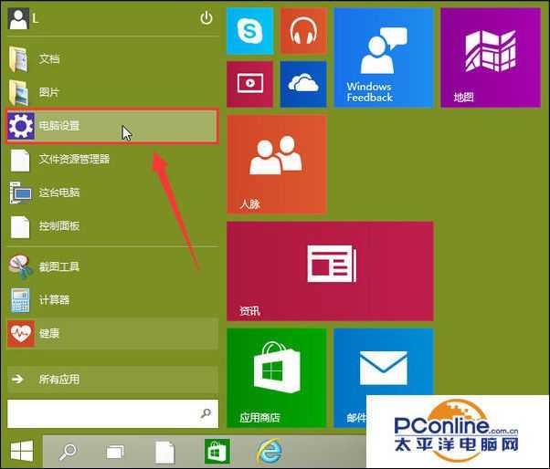Open 电脑设置 PC settings
Viewport: 550px width, 469px height.
[x=112, y=126]
